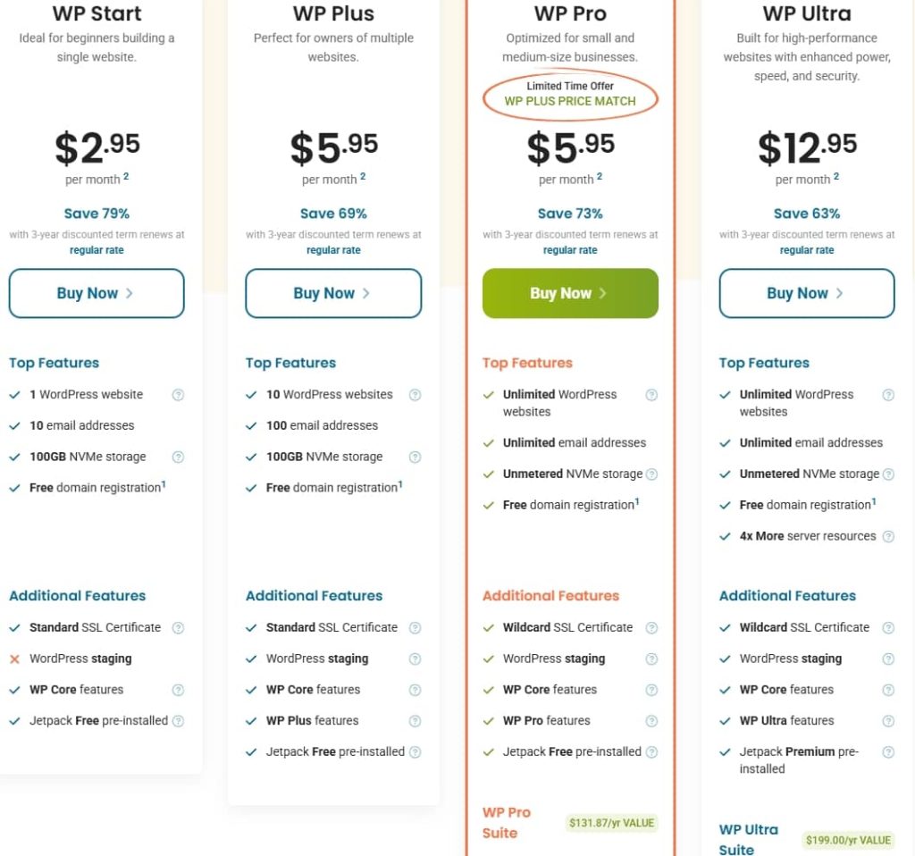Open regular rate link under WP Start
The image size is (915, 856).
pyautogui.click(x=97, y=250)
